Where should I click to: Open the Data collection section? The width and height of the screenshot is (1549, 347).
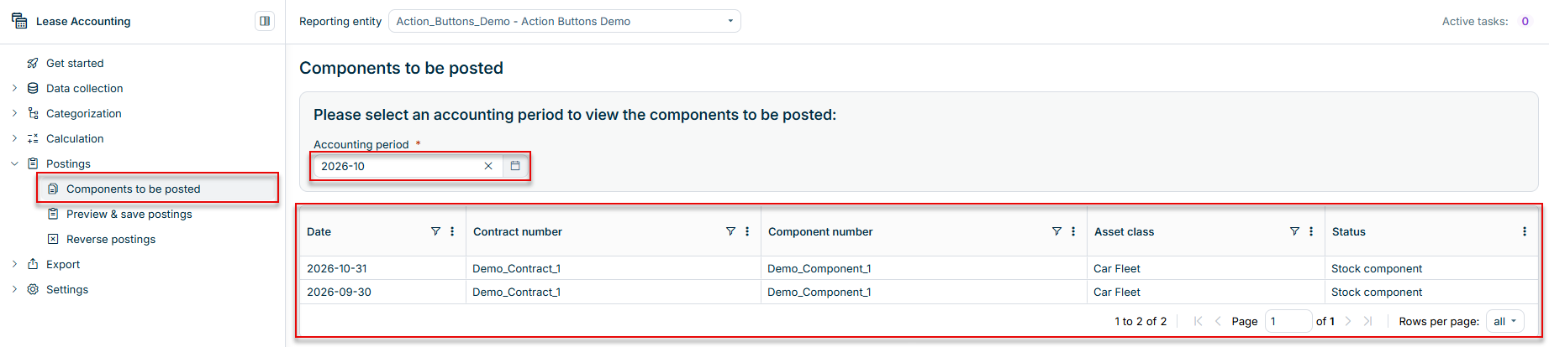click(x=84, y=88)
